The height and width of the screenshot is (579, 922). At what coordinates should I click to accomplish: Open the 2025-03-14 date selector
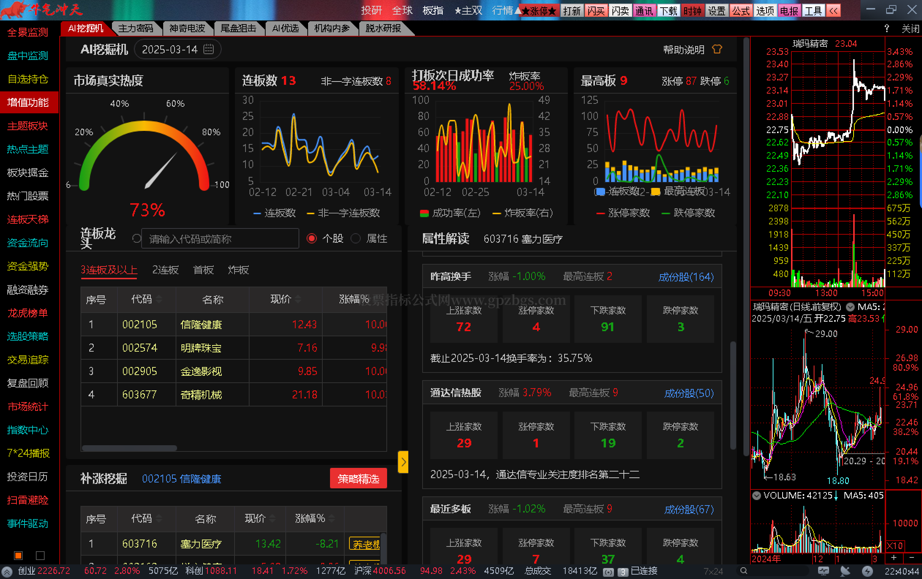[x=177, y=49]
